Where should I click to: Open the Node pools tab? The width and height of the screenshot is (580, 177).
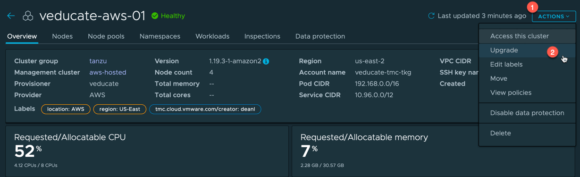pyautogui.click(x=106, y=36)
